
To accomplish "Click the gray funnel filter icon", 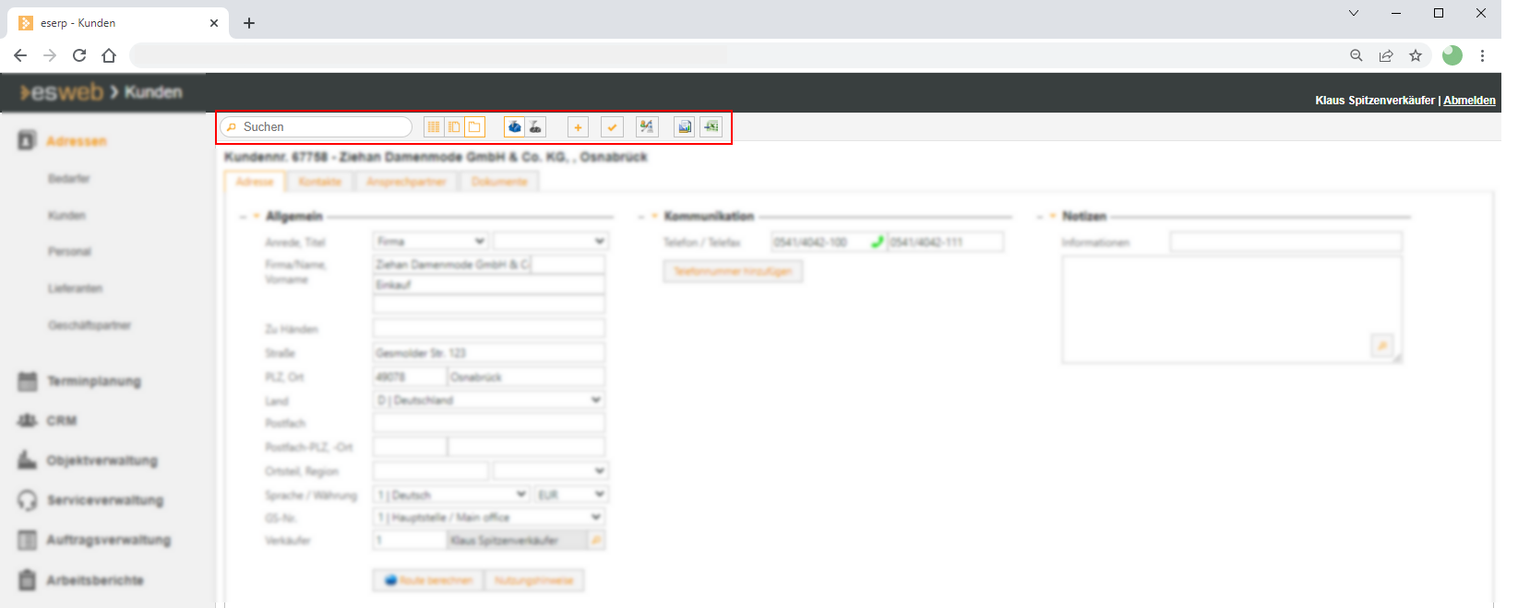I will coord(535,127).
